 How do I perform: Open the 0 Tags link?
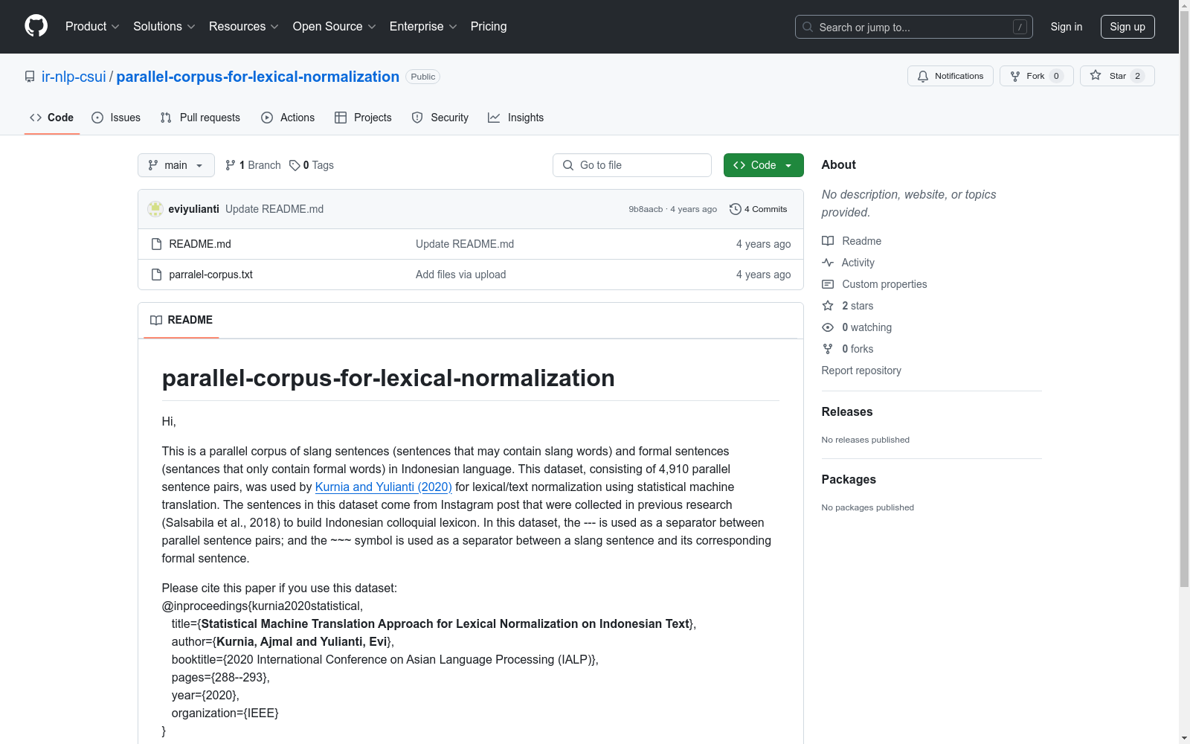(x=312, y=165)
